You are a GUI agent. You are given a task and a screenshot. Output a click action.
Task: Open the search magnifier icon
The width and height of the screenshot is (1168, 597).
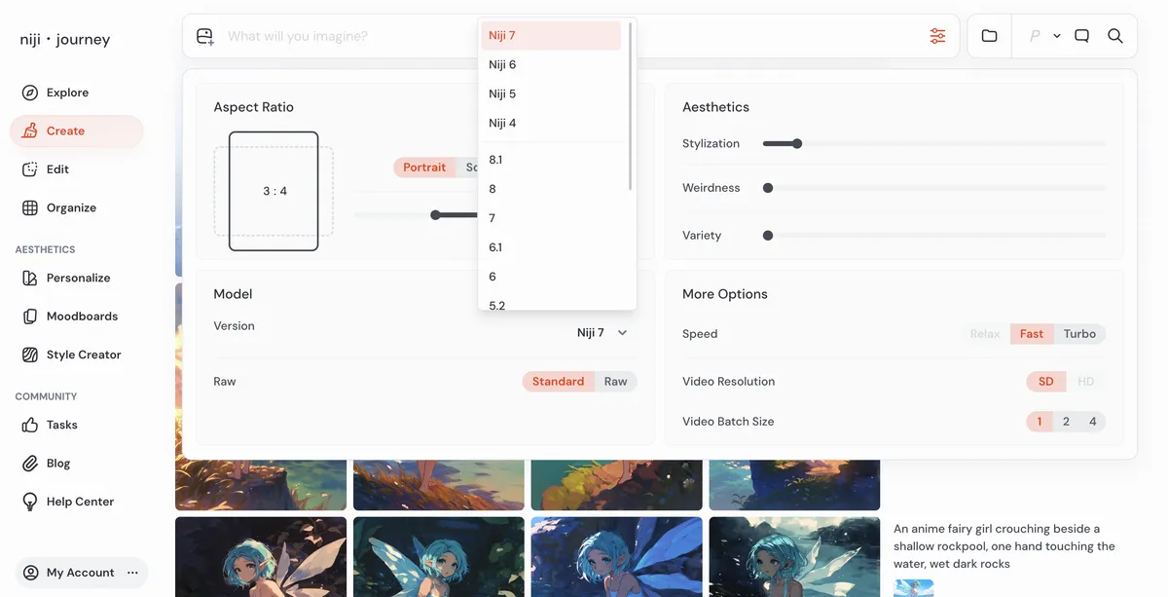coord(1115,36)
